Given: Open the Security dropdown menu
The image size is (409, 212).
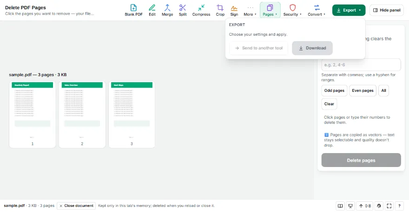Looking at the screenshot, I should tap(292, 10).
